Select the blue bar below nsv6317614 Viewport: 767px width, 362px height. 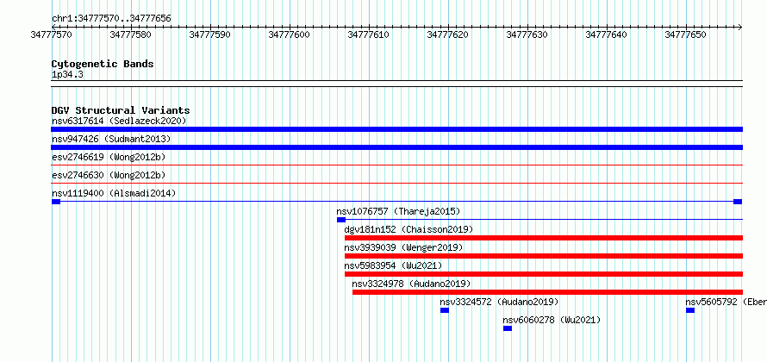(396, 129)
